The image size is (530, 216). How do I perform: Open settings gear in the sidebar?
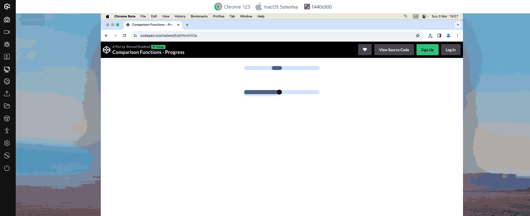tap(7, 143)
